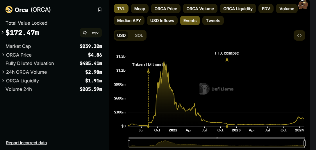This screenshot has height=150, width=316.
Task: Click the Volume 24h value $205.59m
Action: [91, 89]
